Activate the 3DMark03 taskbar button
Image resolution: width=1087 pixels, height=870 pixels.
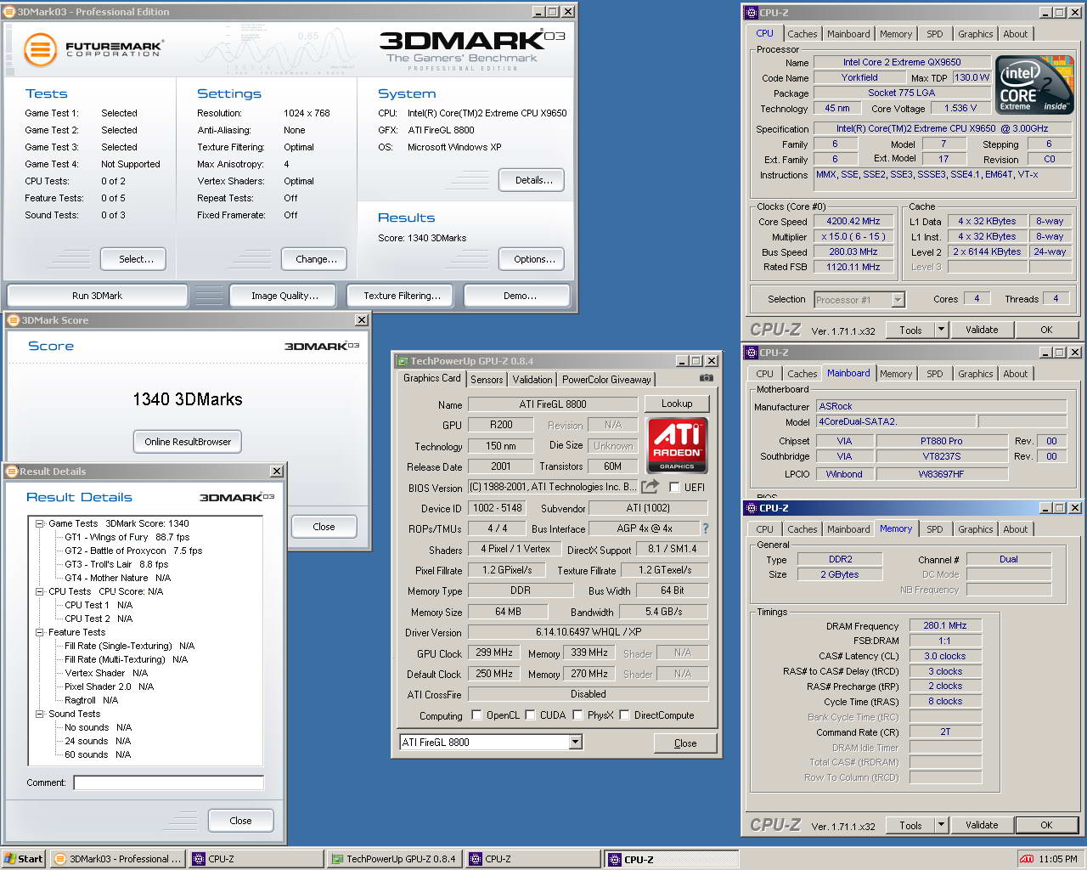(x=117, y=859)
